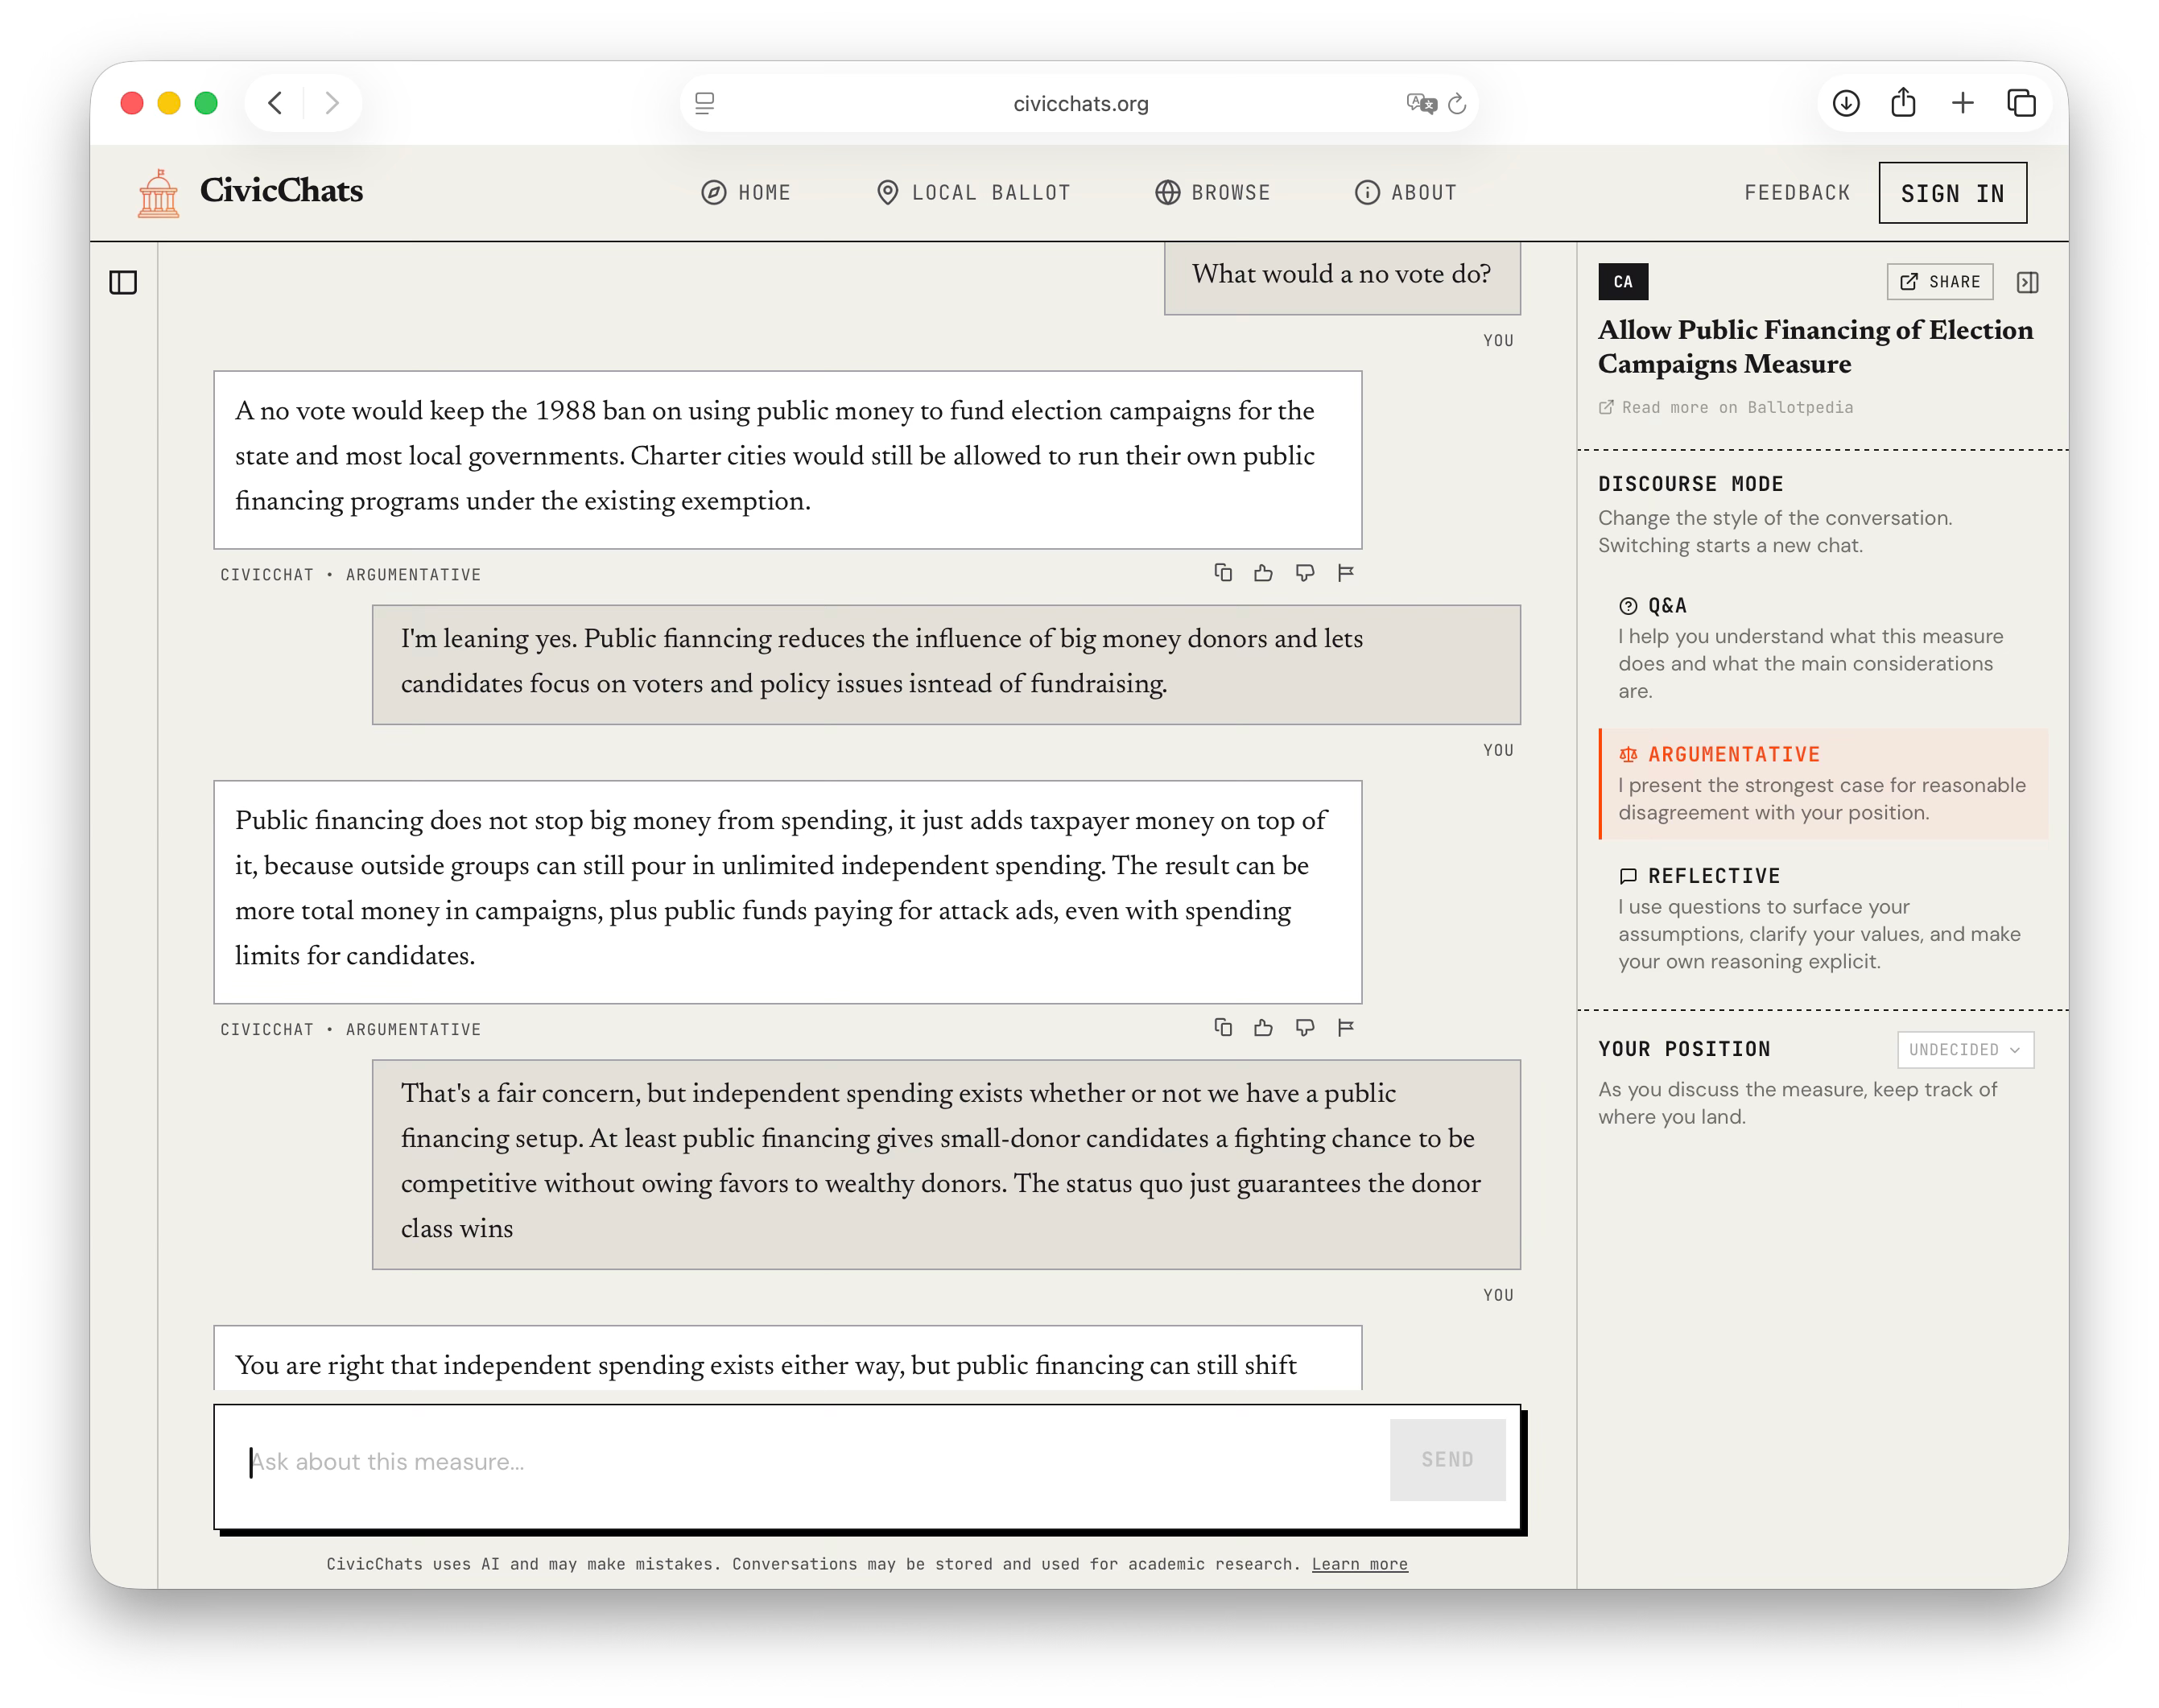Reload the civicchats.org page
The width and height of the screenshot is (2159, 1708).
tap(1457, 104)
